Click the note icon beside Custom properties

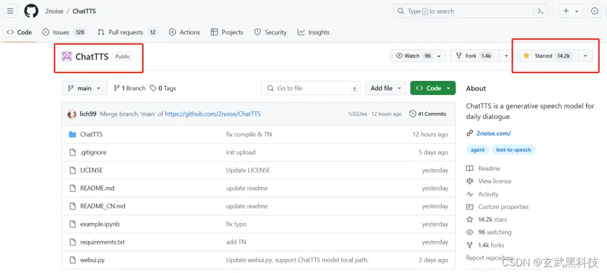(469, 207)
